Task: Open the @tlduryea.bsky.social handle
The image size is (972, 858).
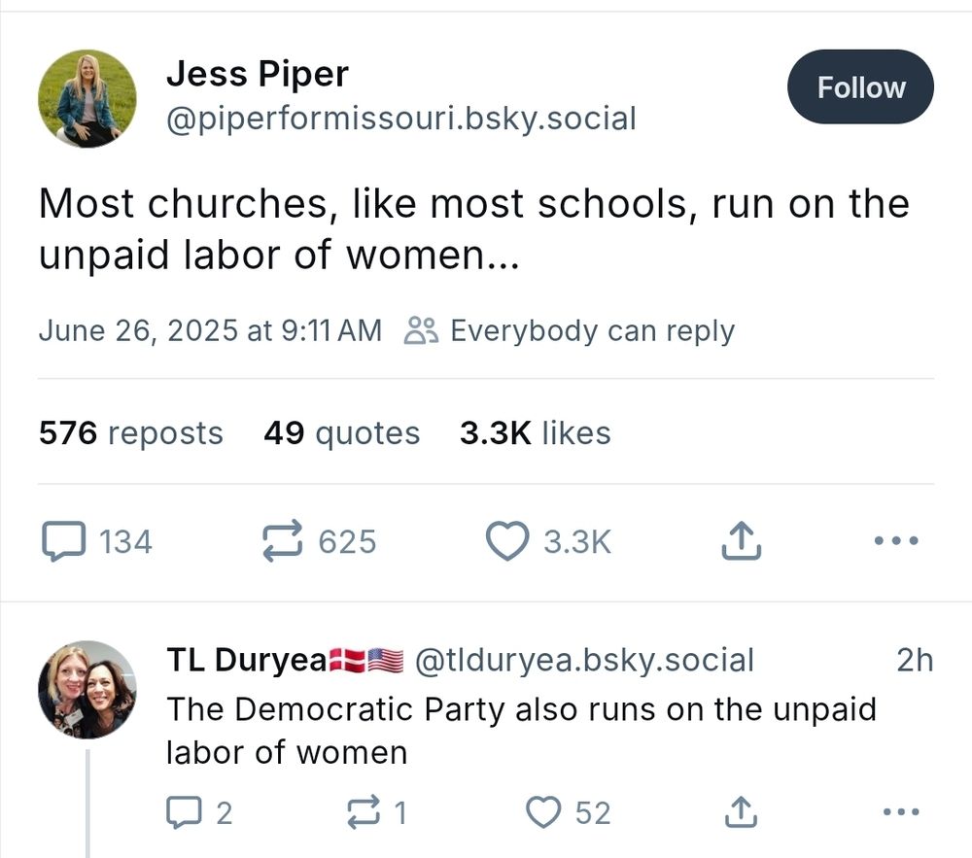Action: [x=584, y=661]
